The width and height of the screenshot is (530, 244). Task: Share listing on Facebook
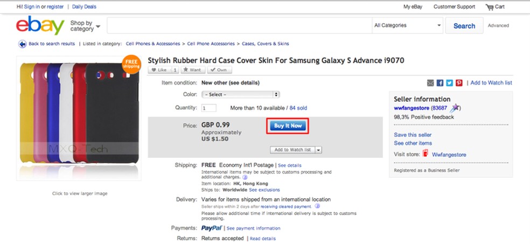440,83
